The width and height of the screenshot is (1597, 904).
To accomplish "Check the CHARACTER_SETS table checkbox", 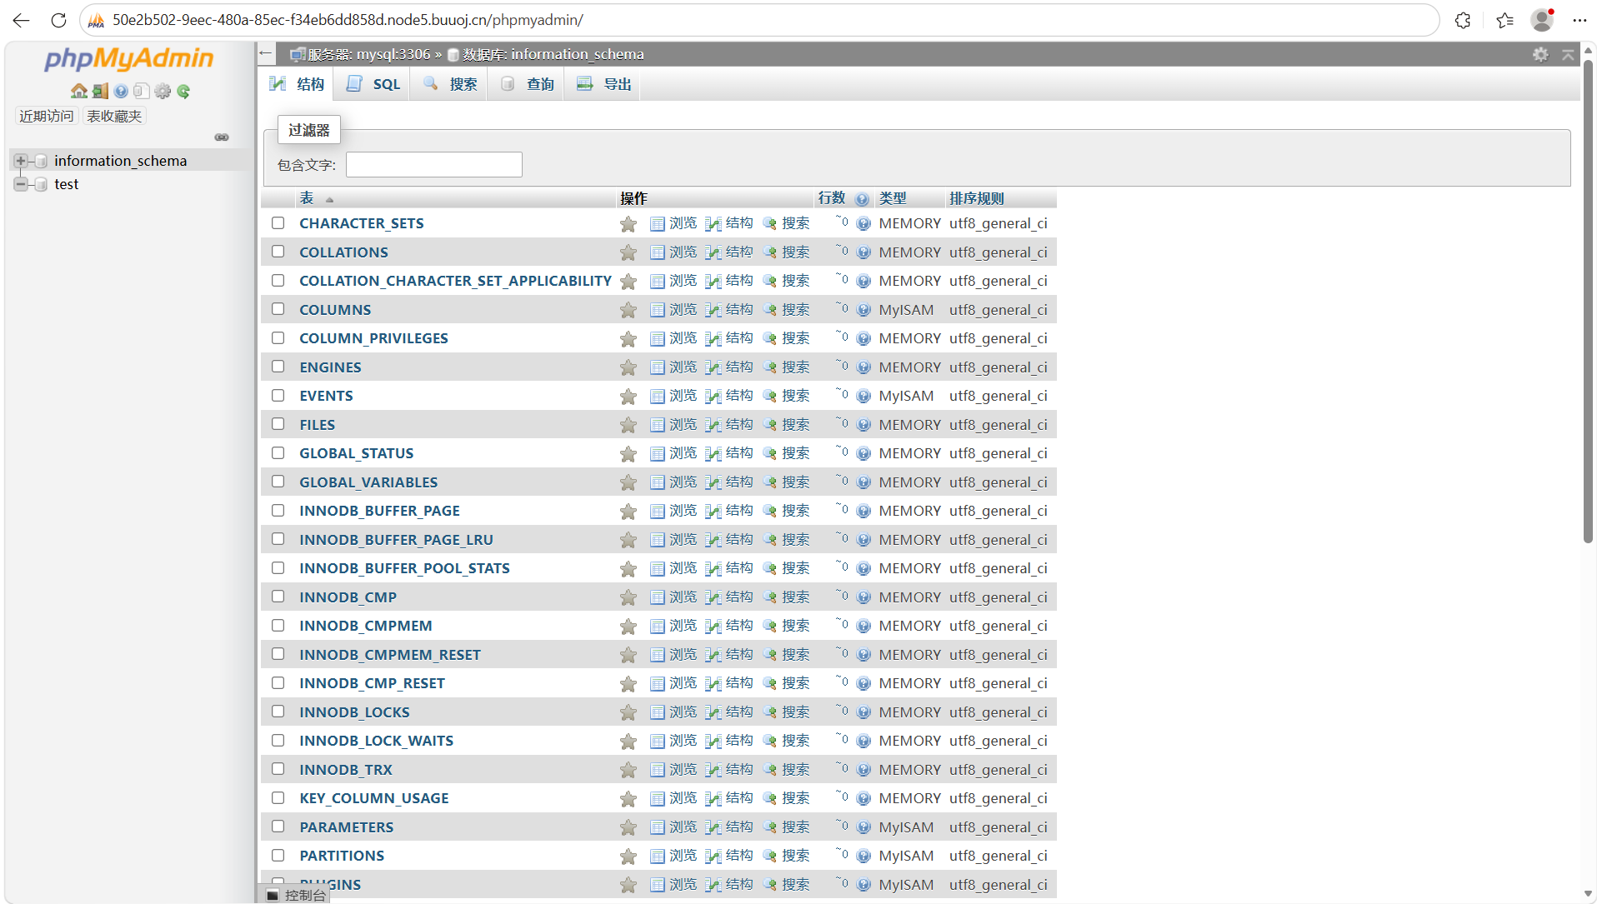I will pyautogui.click(x=278, y=222).
